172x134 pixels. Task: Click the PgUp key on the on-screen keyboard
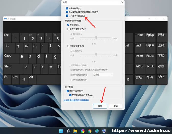pyautogui.click(x=150, y=37)
